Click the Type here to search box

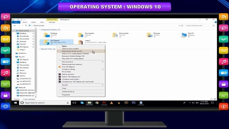coord(45,103)
